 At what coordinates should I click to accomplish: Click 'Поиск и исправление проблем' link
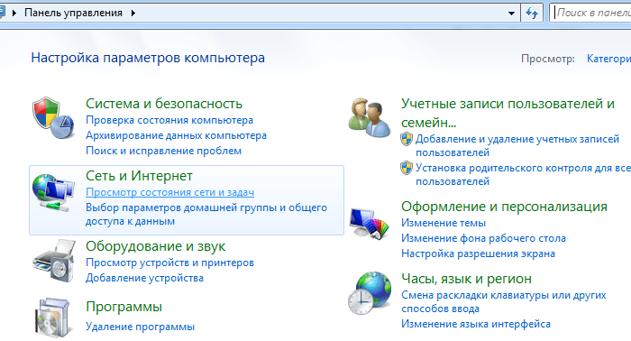(x=164, y=151)
